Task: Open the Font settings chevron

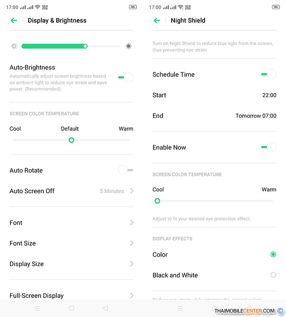Action: tap(132, 222)
